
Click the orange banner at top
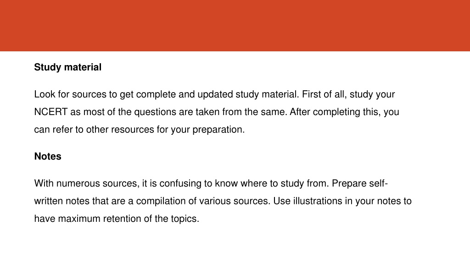tap(235, 26)
